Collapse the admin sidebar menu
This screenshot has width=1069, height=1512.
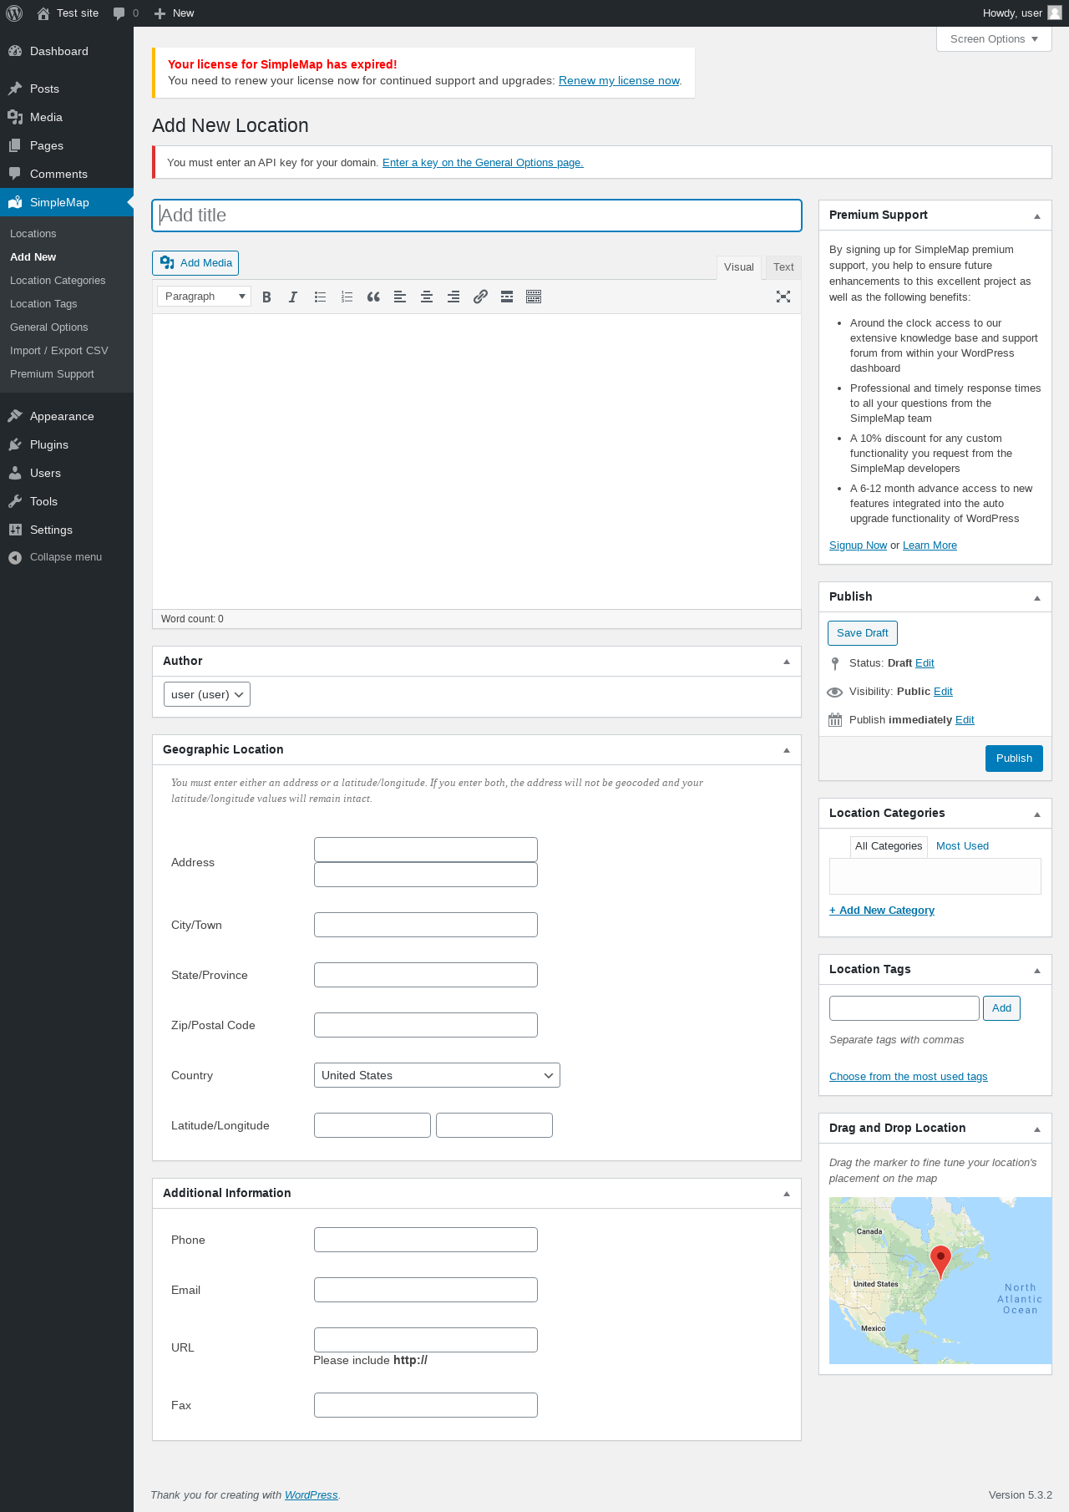(67, 557)
